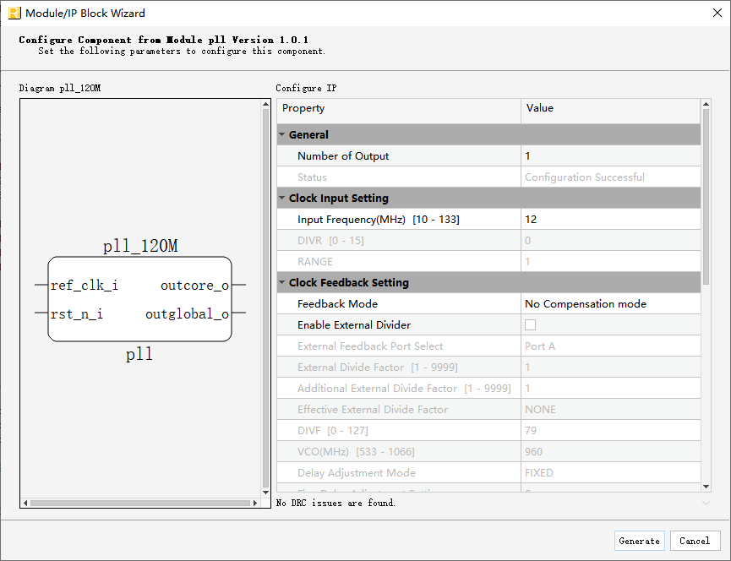Collapse the General section
Viewport: 731px width, 561px height.
tap(281, 135)
